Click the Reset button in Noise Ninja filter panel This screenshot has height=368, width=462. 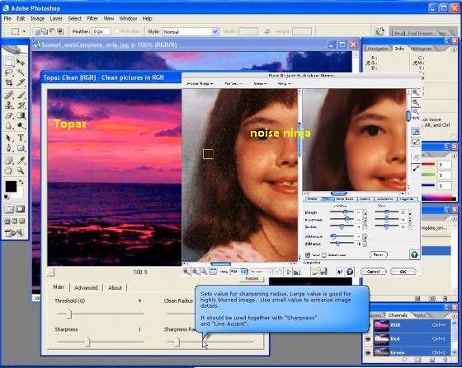click(379, 254)
